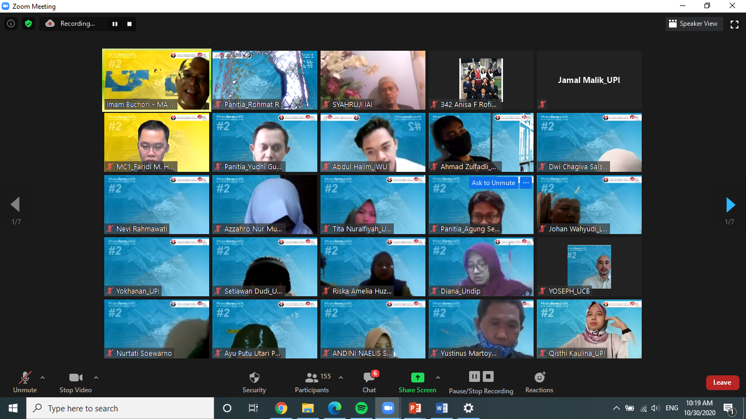Go to previous page of participants
Image resolution: width=746 pixels, height=419 pixels.
15,205
